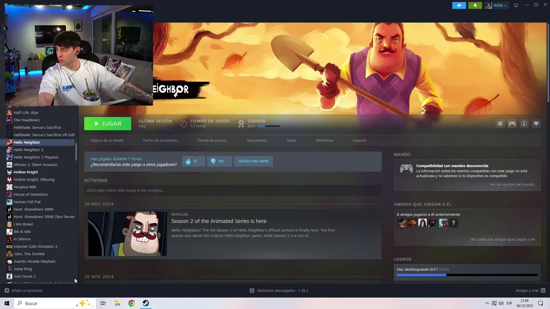Click the library list scrollbar handle
This screenshot has width=550, height=309.
pyautogui.click(x=76, y=151)
